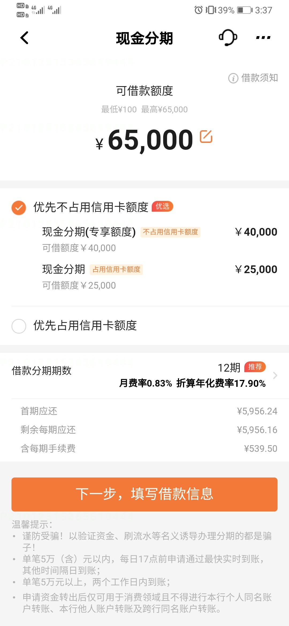Tap 现金分期(专享额度) ¥40,000 item
The width and height of the screenshot is (289, 626).
tap(159, 239)
